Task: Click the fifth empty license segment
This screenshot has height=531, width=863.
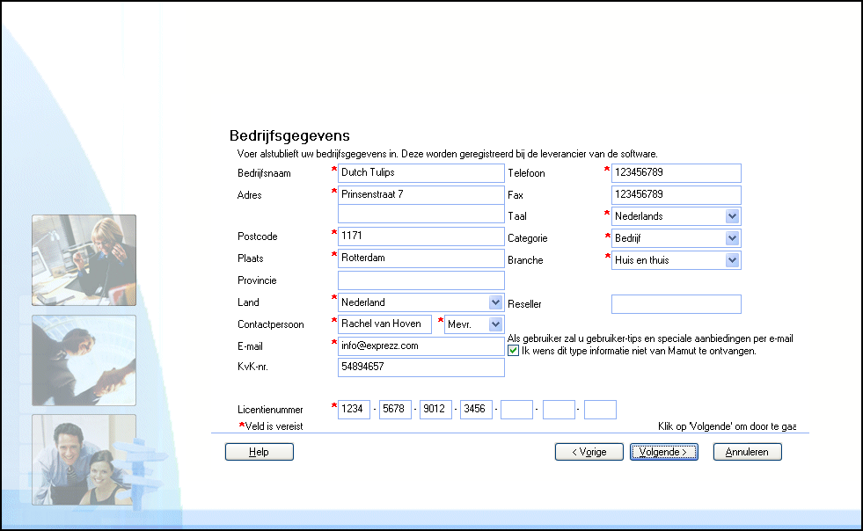Action: pos(516,410)
